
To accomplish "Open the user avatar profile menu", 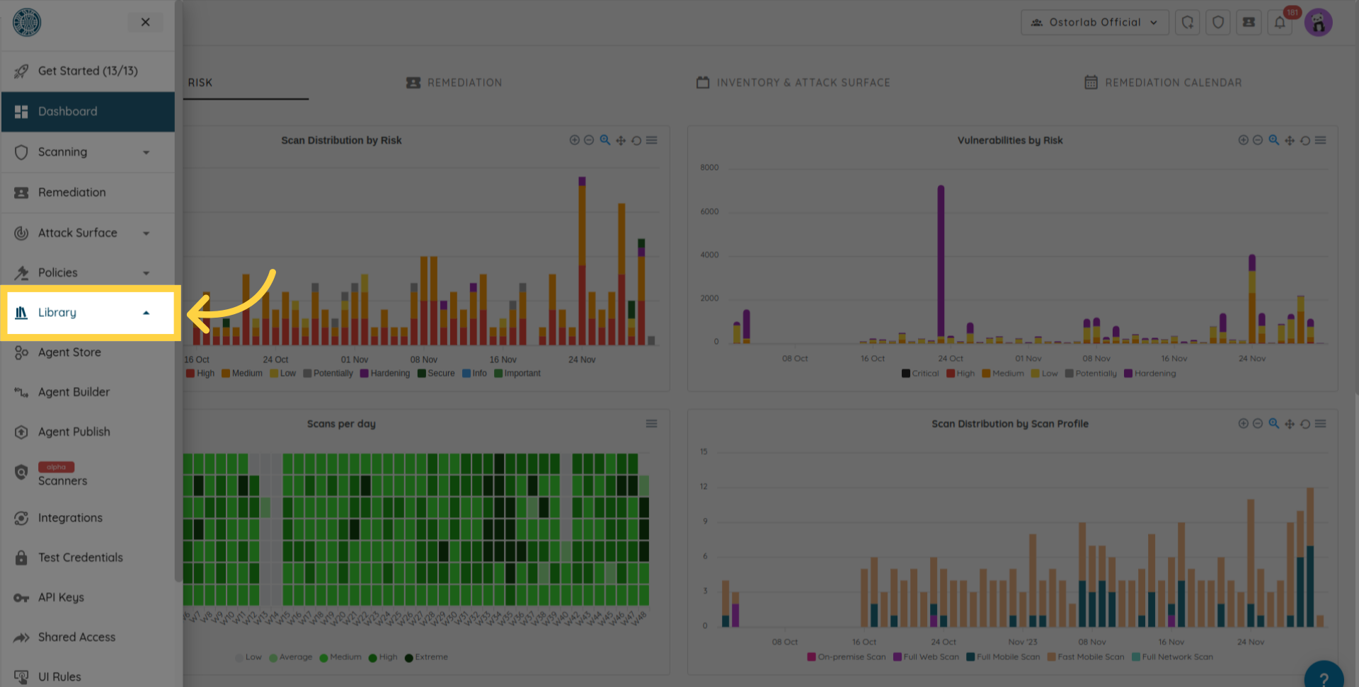I will 1318,23.
